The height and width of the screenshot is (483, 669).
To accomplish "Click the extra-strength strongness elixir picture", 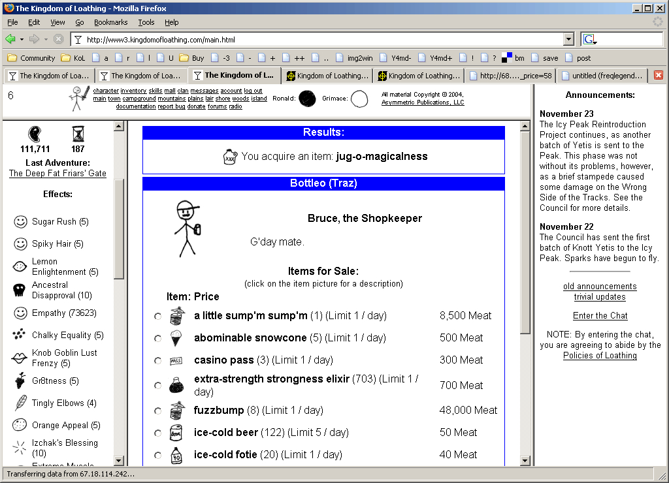I will tap(176, 385).
